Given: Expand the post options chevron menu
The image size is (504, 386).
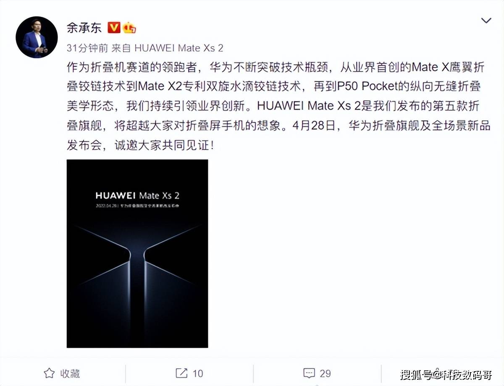Looking at the screenshot, I should (x=486, y=20).
